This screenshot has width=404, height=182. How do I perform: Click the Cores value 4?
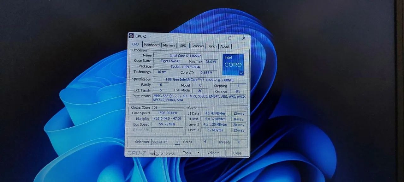[205, 142]
